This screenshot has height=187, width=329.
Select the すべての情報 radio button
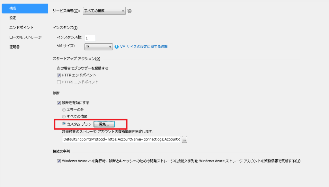pyautogui.click(x=64, y=117)
